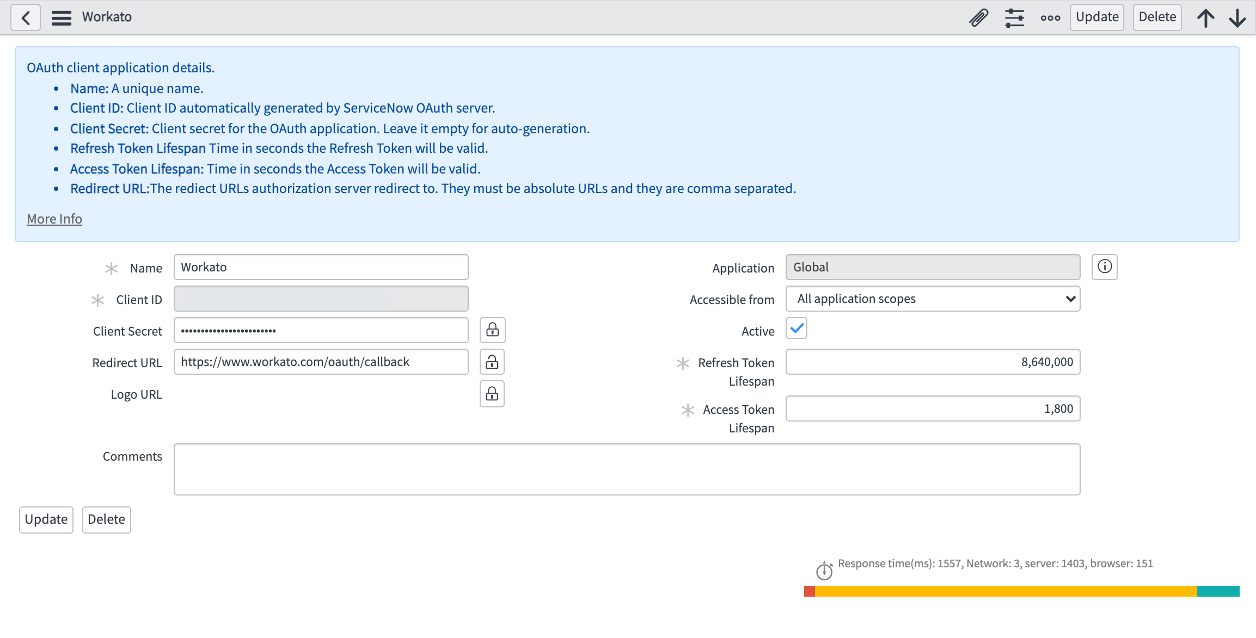Viewport: 1256px width, 638px height.
Task: Unlock the Logo URL field
Action: tap(492, 393)
